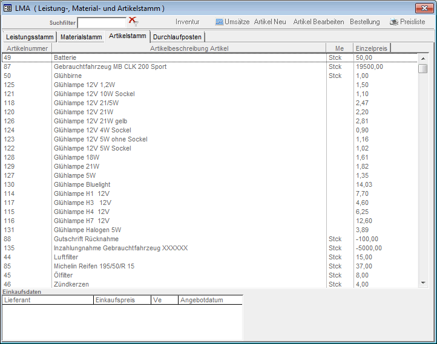This screenshot has height=344, width=437.
Task: Click the LMA window title icon
Action: pyautogui.click(x=8, y=8)
